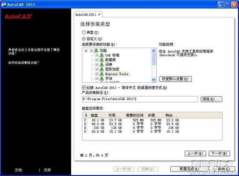Screen dimensions: 239x176
Task: Click the 配置完成 button
Action: [190, 169]
